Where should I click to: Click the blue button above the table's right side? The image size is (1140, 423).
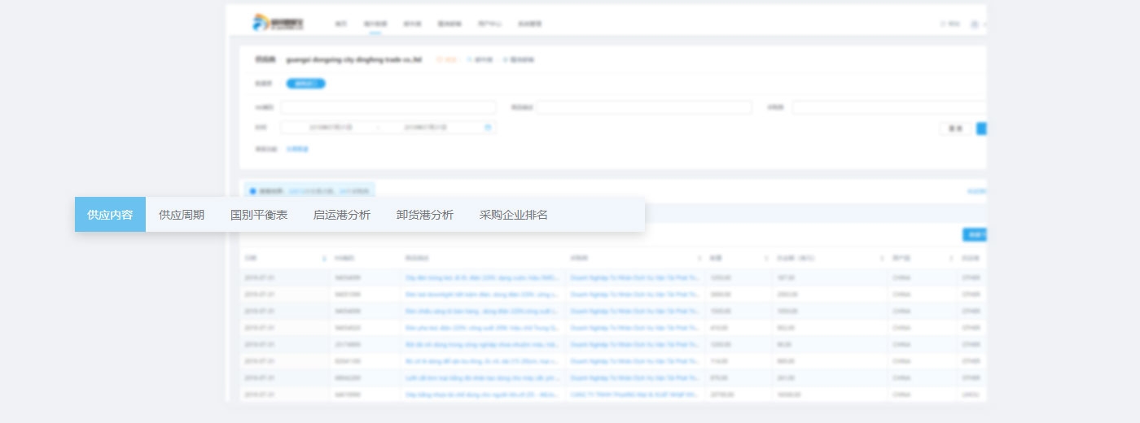click(x=974, y=234)
